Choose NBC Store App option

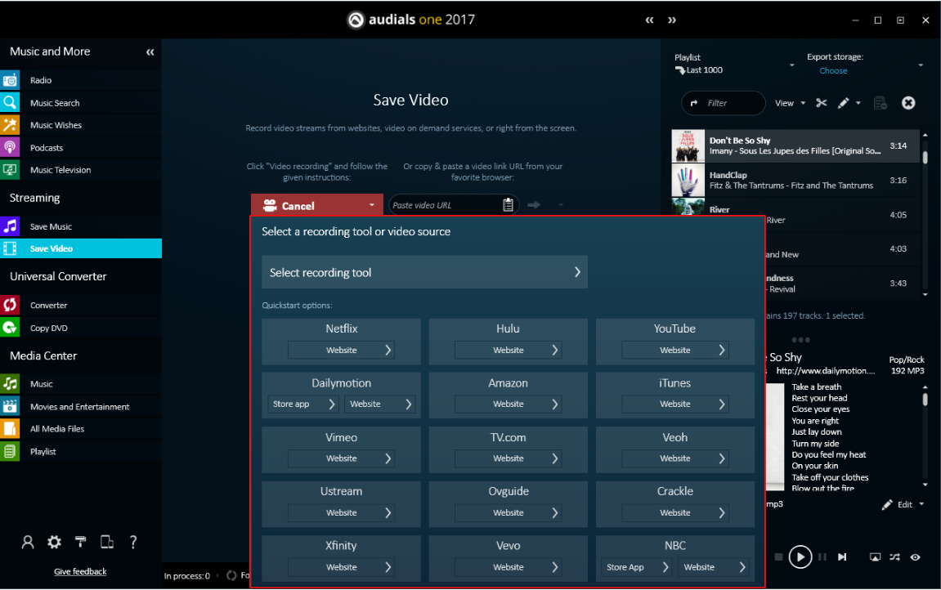pyautogui.click(x=636, y=567)
